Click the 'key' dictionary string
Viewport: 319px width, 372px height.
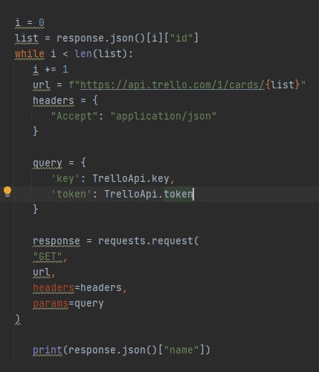[x=65, y=178]
